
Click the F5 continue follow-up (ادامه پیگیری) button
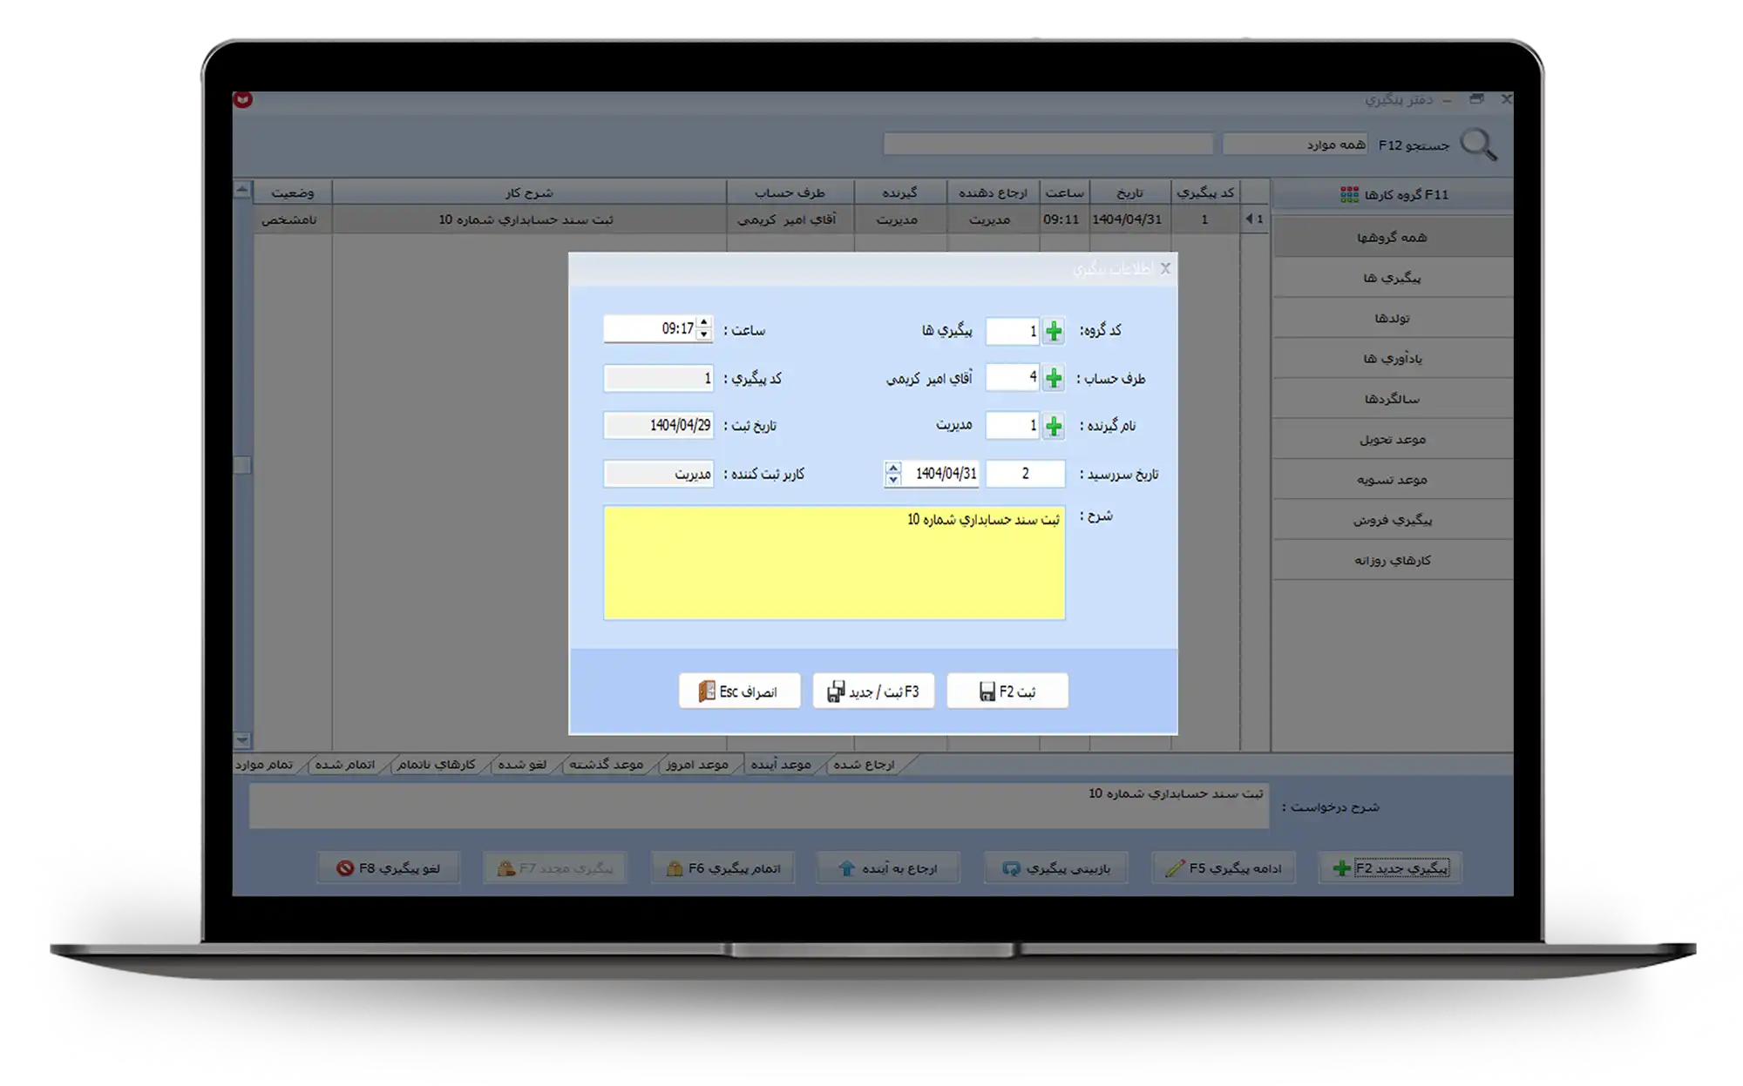[x=1224, y=868]
